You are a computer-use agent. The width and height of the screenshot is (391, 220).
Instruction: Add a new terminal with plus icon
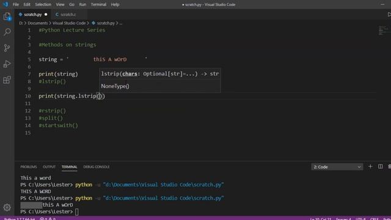(370, 167)
